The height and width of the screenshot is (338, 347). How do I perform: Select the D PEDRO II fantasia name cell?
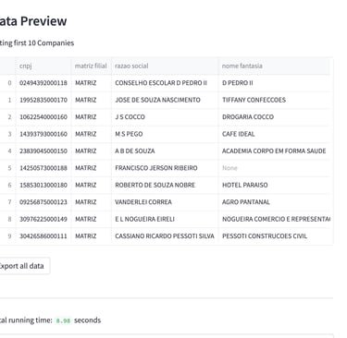(274, 83)
